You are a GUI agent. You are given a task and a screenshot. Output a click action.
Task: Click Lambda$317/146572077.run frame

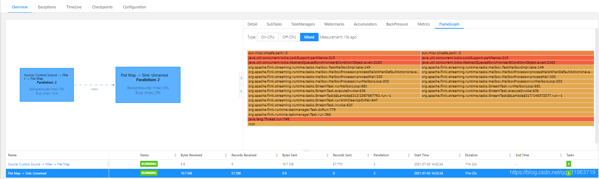[508, 96]
